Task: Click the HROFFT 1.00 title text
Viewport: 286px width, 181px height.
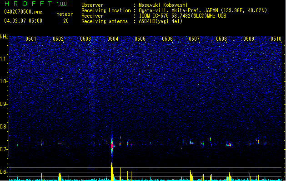Action: click(x=36, y=4)
